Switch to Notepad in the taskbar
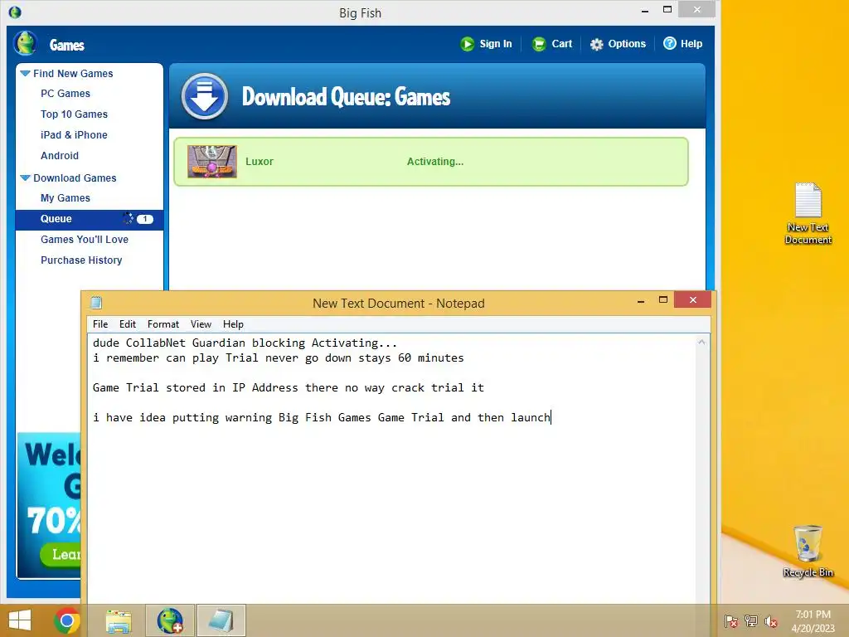The height and width of the screenshot is (637, 849). (x=221, y=620)
